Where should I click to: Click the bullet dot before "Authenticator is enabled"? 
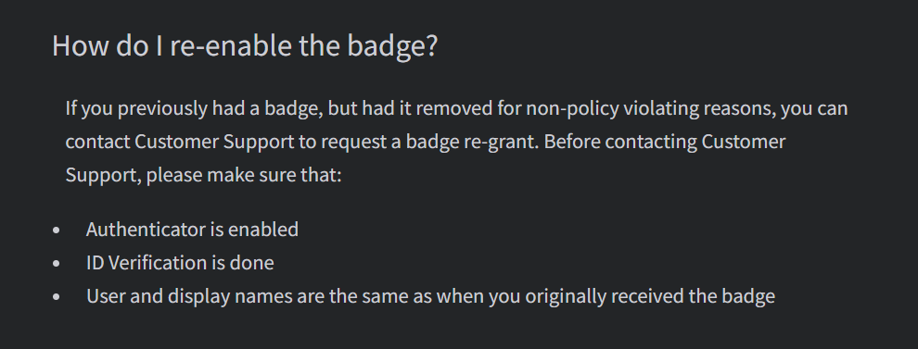point(57,231)
